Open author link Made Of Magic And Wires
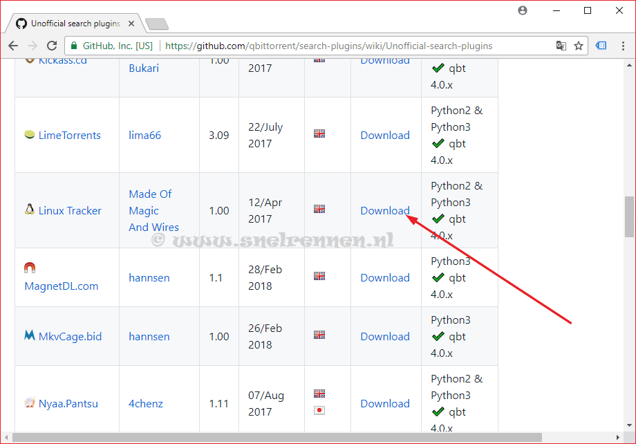 pos(153,211)
